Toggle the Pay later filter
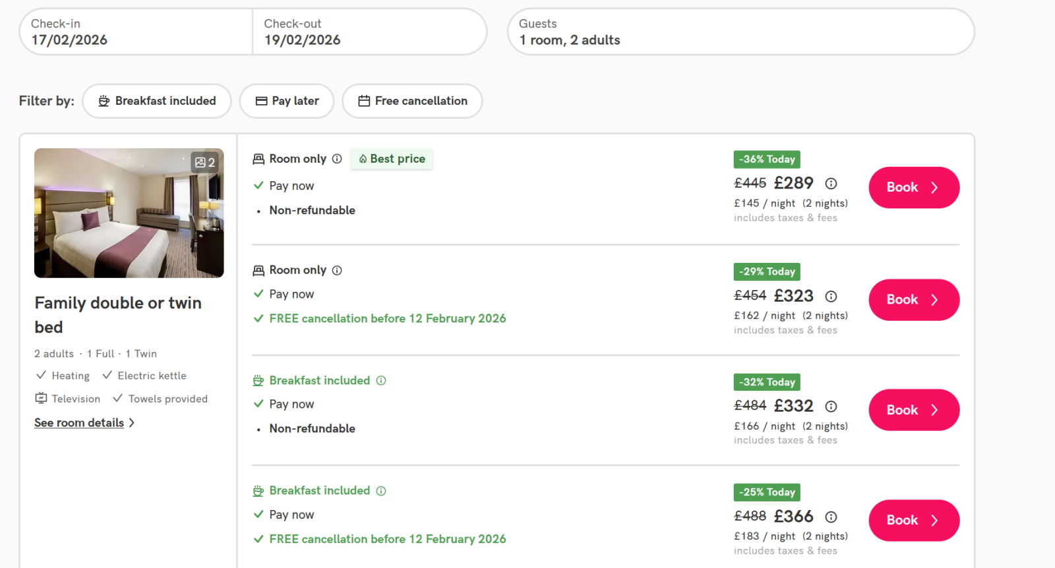 click(x=287, y=101)
